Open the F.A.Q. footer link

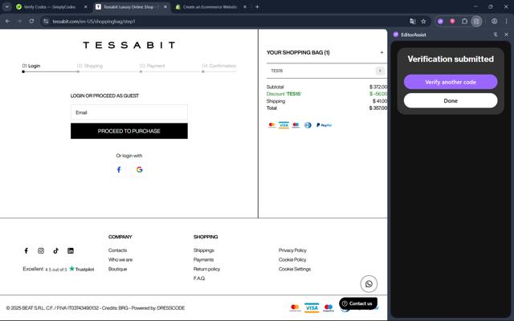point(199,278)
